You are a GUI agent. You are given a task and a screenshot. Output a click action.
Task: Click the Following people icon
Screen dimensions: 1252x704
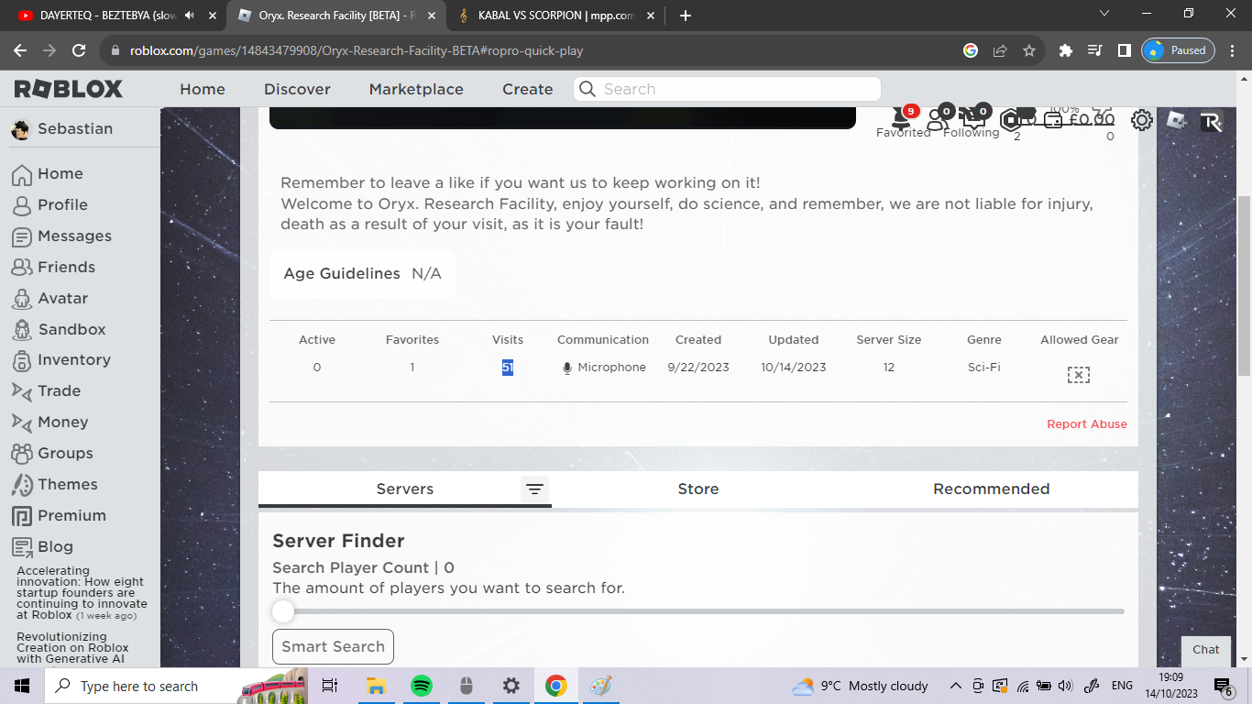(x=937, y=119)
